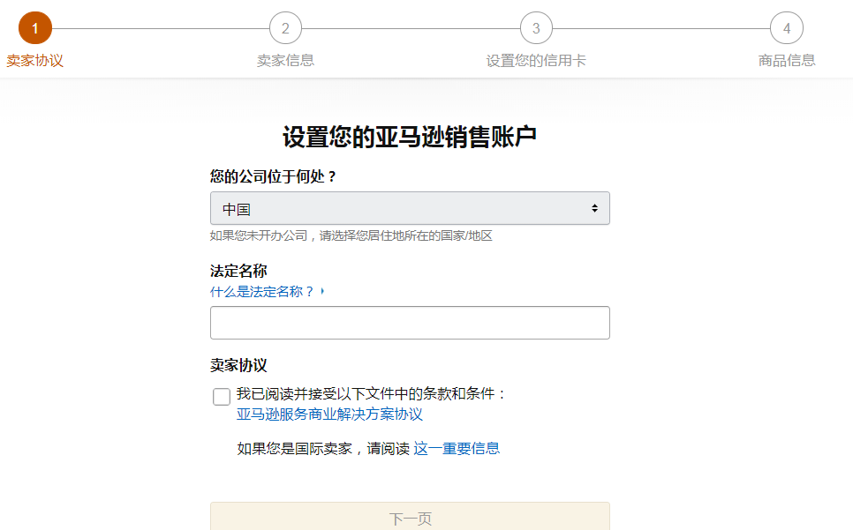Viewport: 853px width, 530px height.
Task: Open the company location dropdown showing 中国
Action: [x=411, y=208]
